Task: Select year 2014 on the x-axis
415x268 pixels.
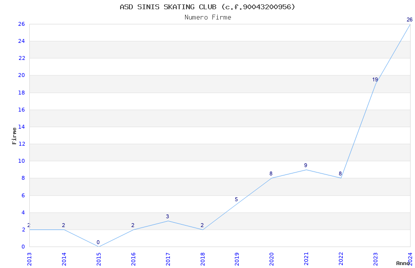Action: 64,259
